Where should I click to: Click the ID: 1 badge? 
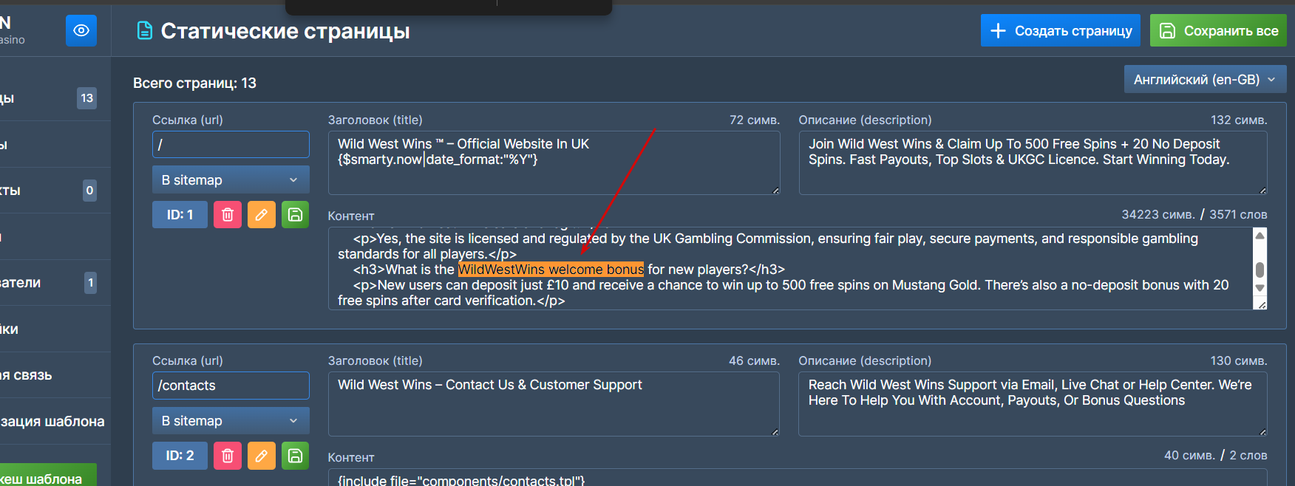180,215
